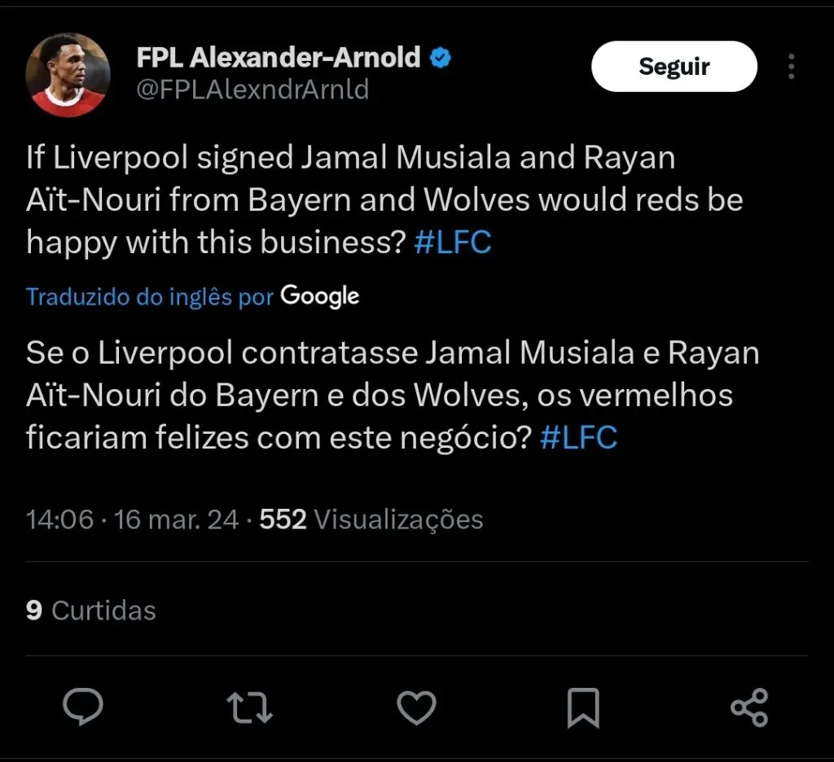Open the reply speech bubble icon
Screen dimensions: 834x762
(83, 707)
